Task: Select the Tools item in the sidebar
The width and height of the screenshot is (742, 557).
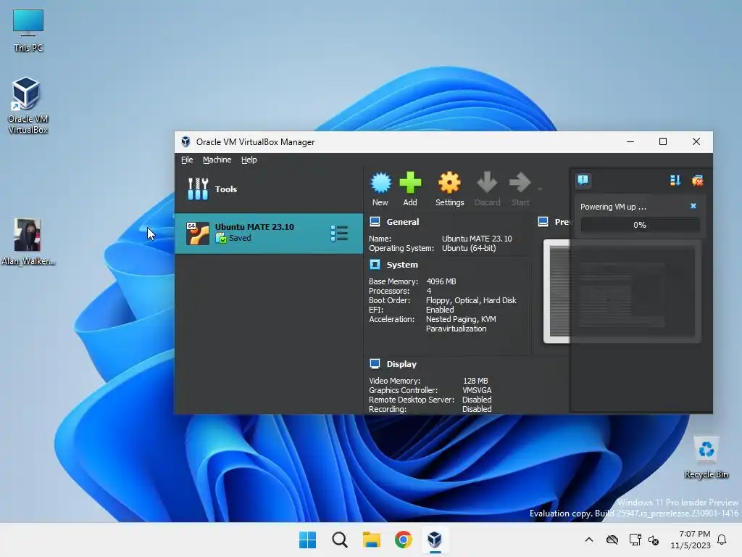Action: (269, 189)
